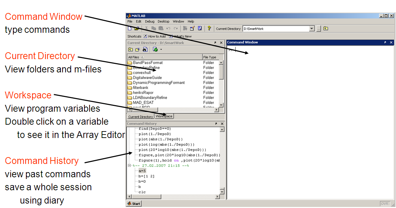Click the directory reports check icon

(x=155, y=50)
